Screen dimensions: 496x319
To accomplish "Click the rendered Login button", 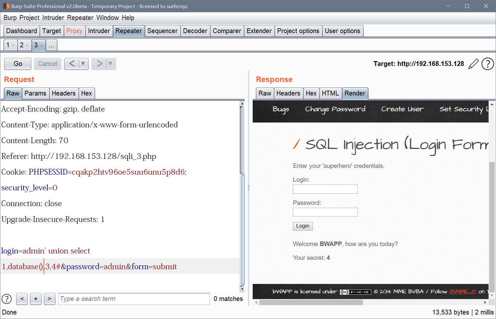I will click(303, 226).
